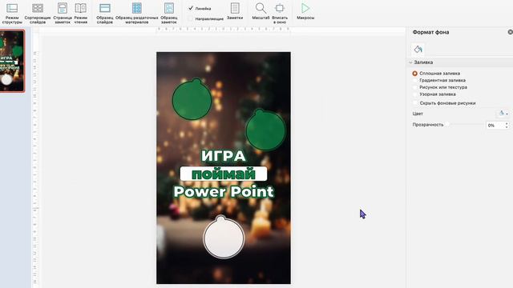Switch to Reading view (Режим чтения)
This screenshot has height=288, width=513.
point(80,13)
